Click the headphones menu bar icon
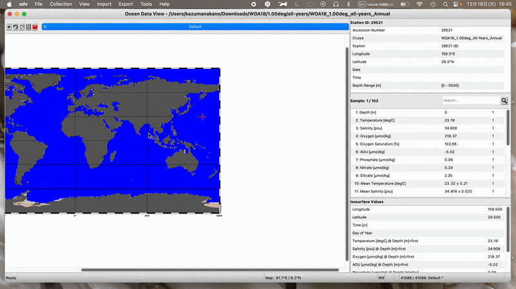Viewport: 516px width, 289px height. tap(335, 5)
